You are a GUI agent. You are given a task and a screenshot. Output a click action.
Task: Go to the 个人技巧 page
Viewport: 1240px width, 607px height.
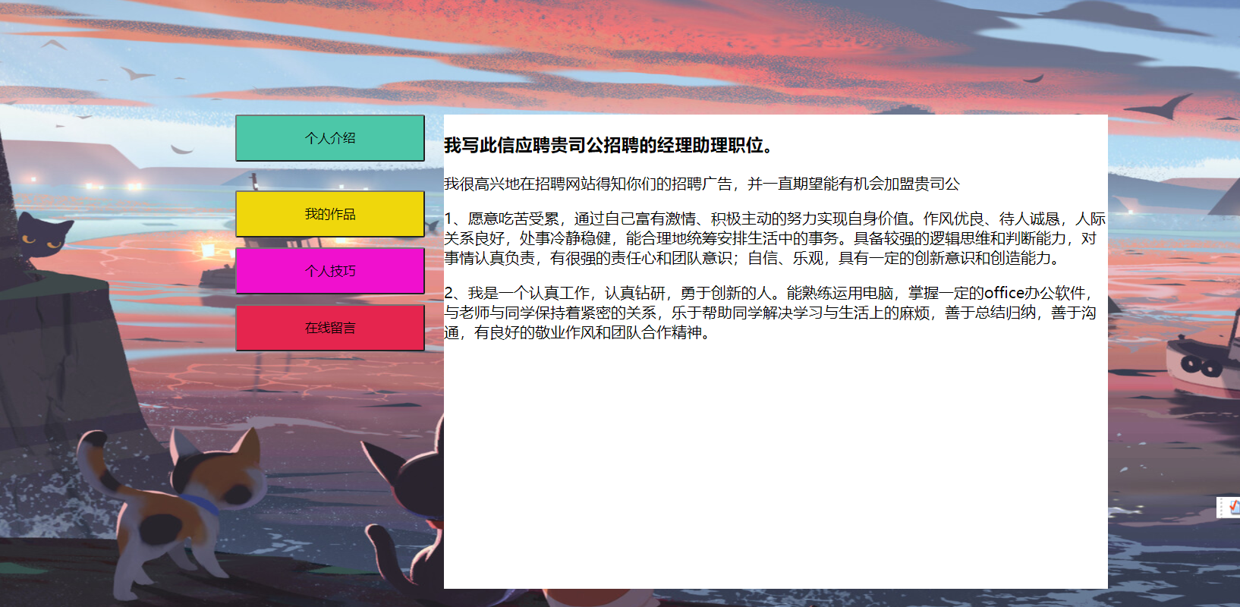coord(330,271)
